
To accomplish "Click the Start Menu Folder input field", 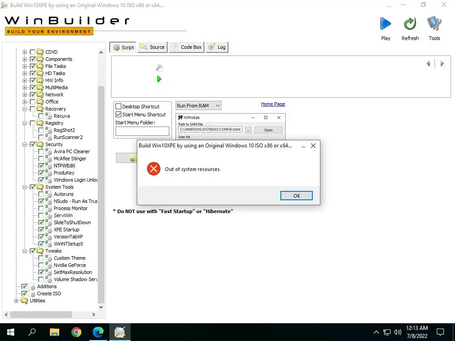I will 142,131.
